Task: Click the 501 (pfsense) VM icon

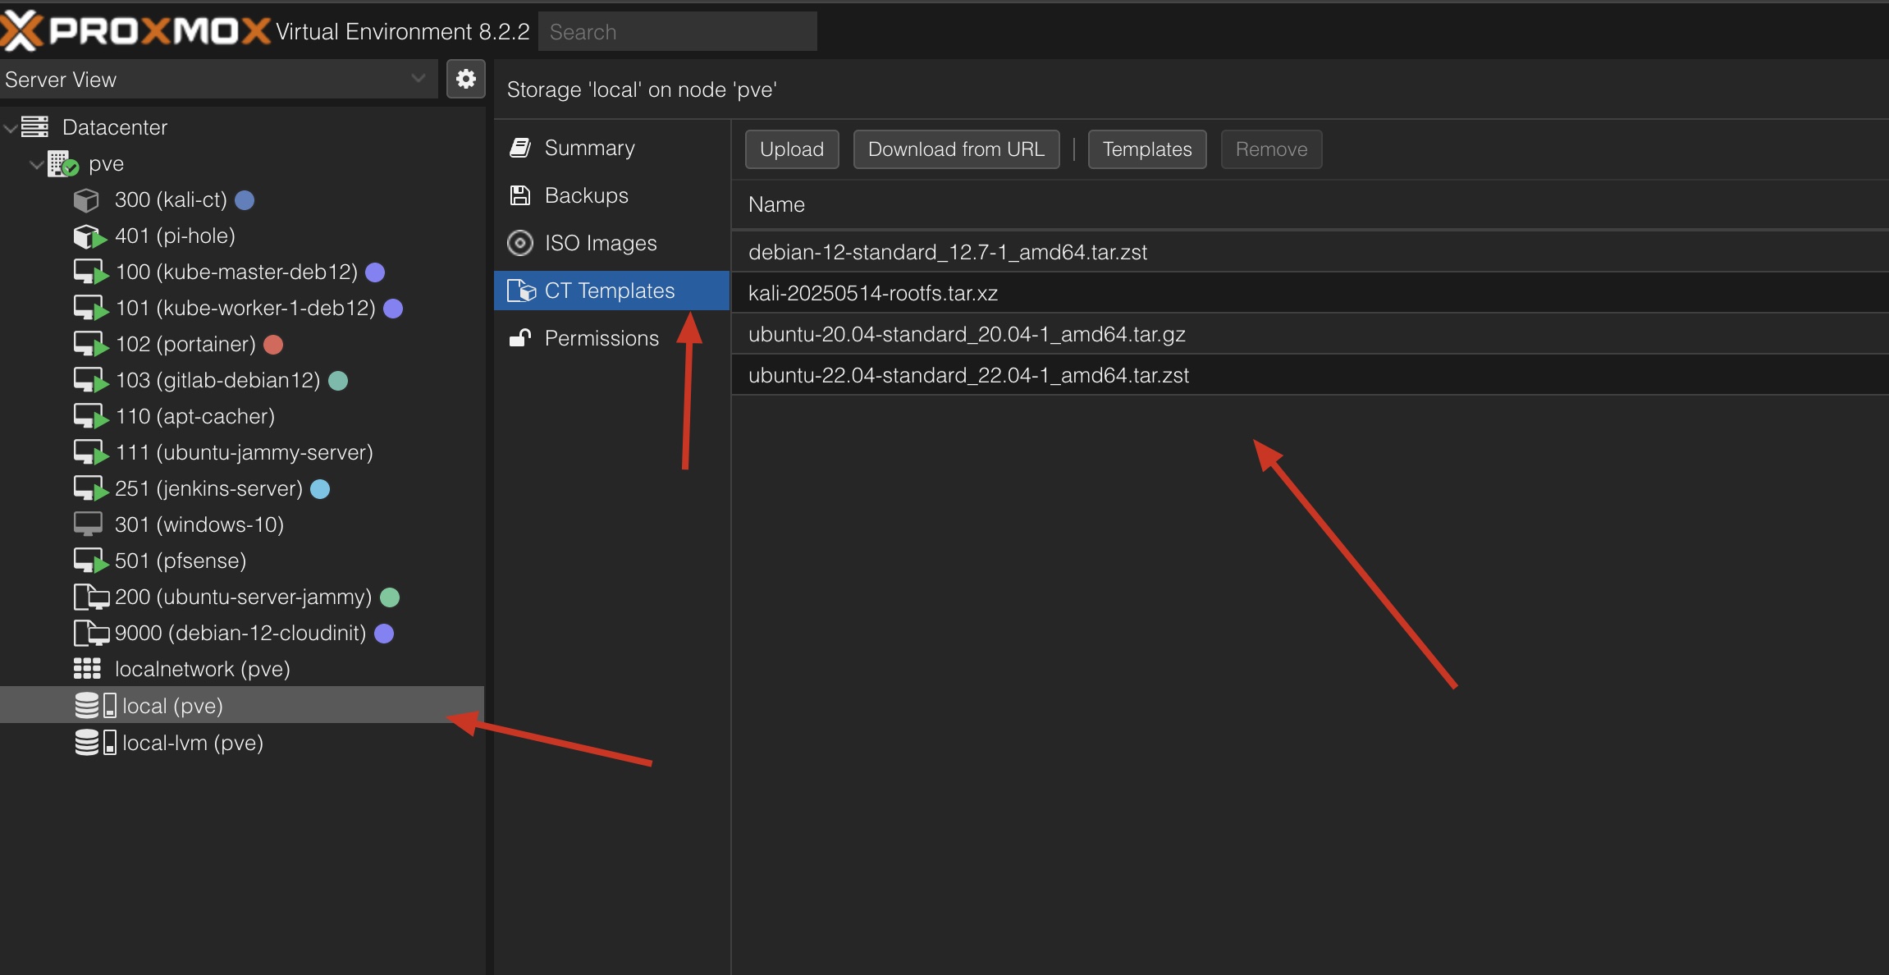Action: tap(90, 561)
